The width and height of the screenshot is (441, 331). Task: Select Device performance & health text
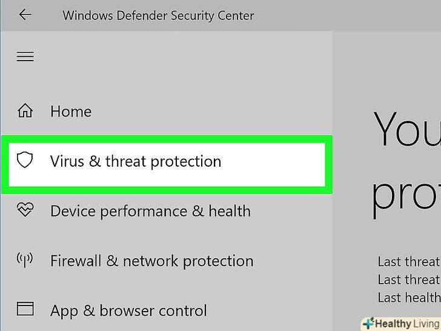pyautogui.click(x=150, y=211)
